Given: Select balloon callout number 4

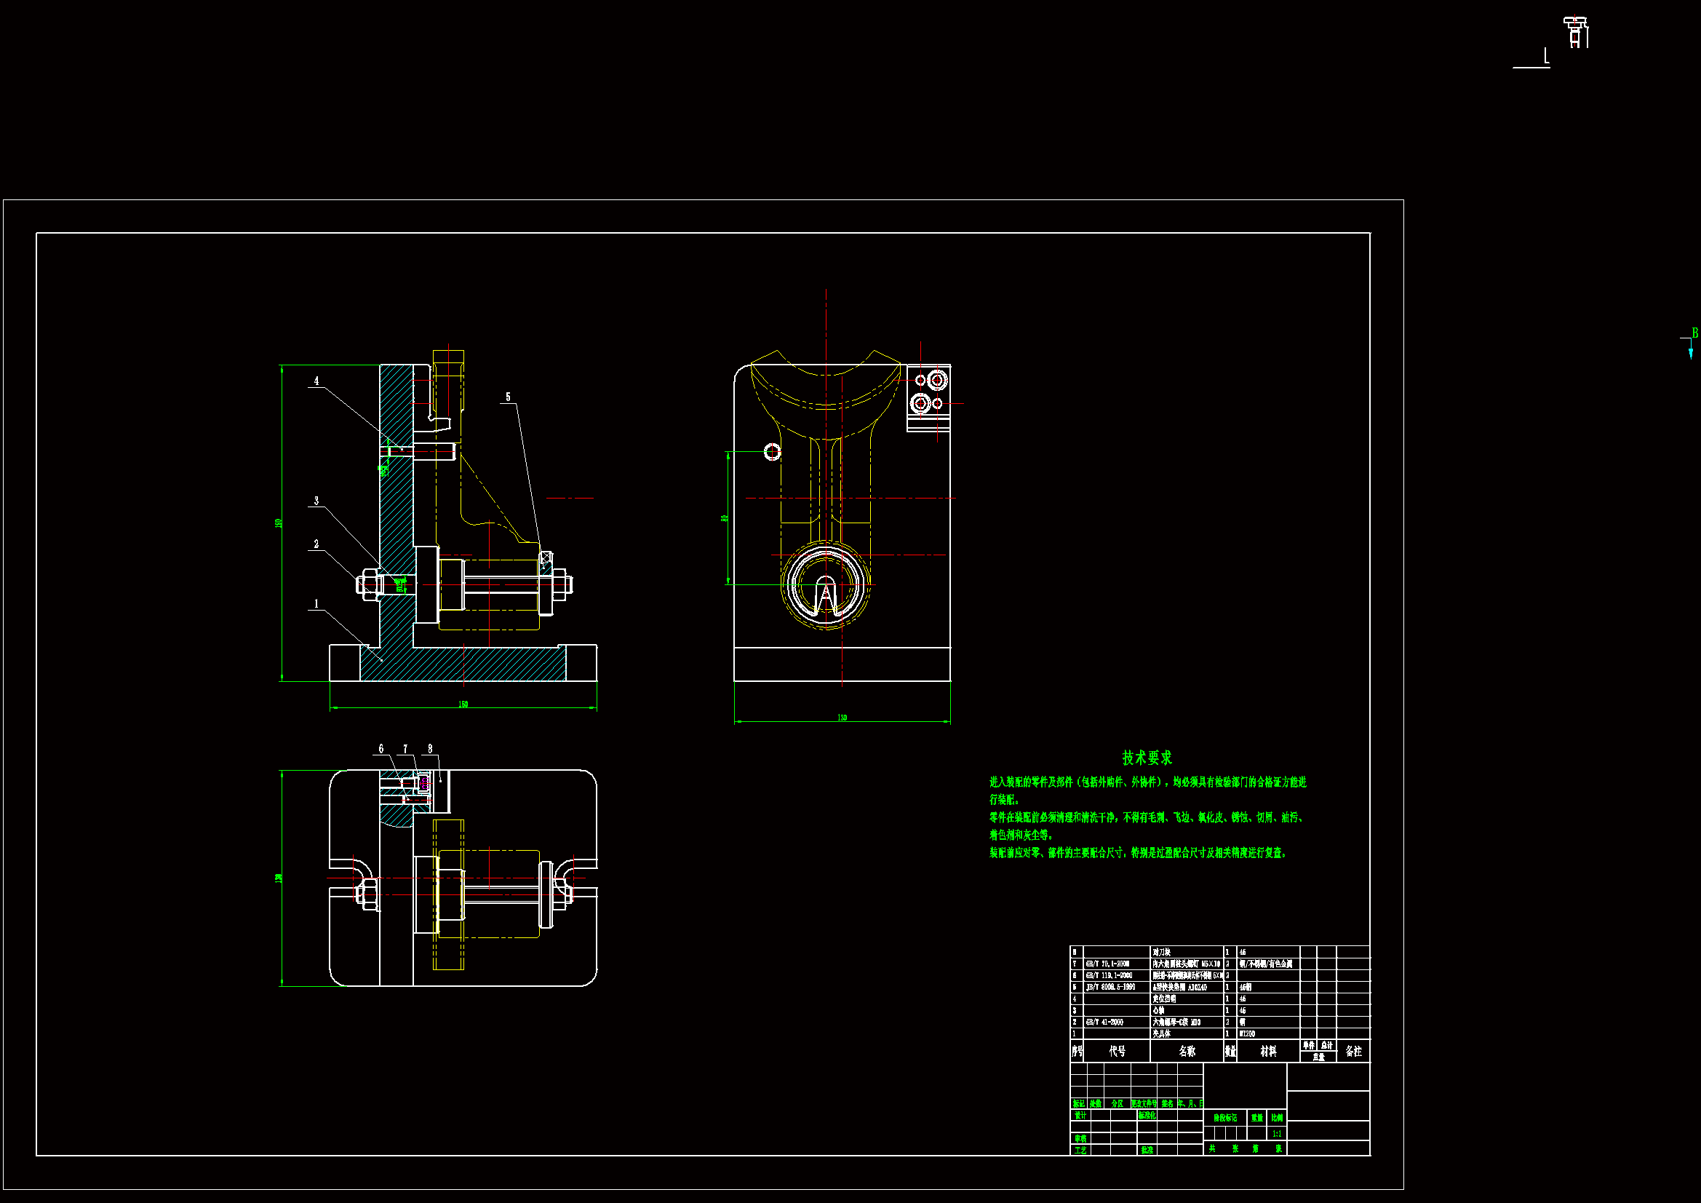Looking at the screenshot, I should click(x=316, y=381).
